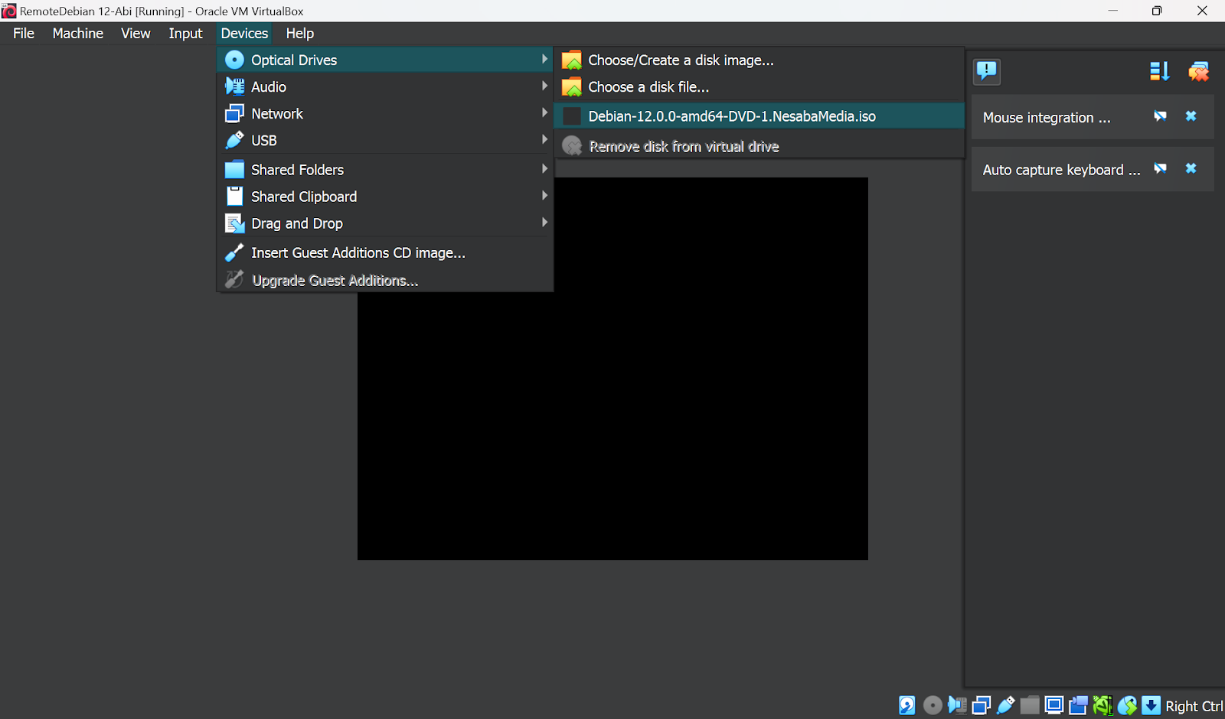Open the Shared Folders submenu
Viewport: 1225px width, 719px height.
pos(385,169)
